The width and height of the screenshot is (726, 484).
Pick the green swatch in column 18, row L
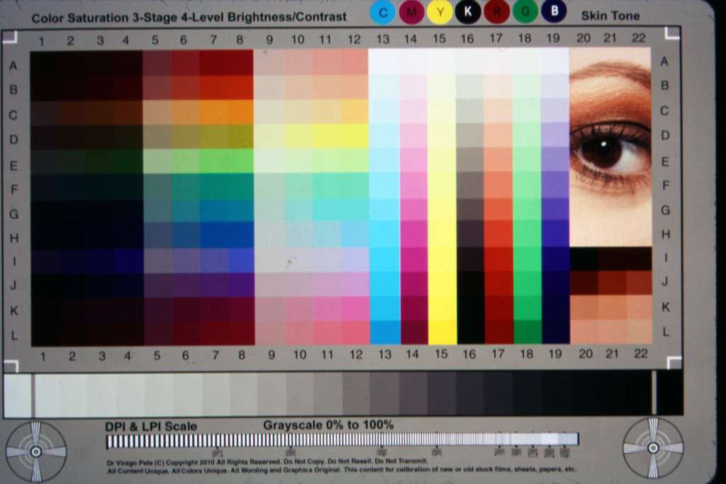click(x=527, y=332)
